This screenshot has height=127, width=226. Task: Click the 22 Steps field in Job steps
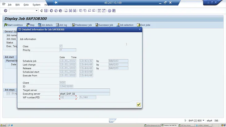pos(12,93)
